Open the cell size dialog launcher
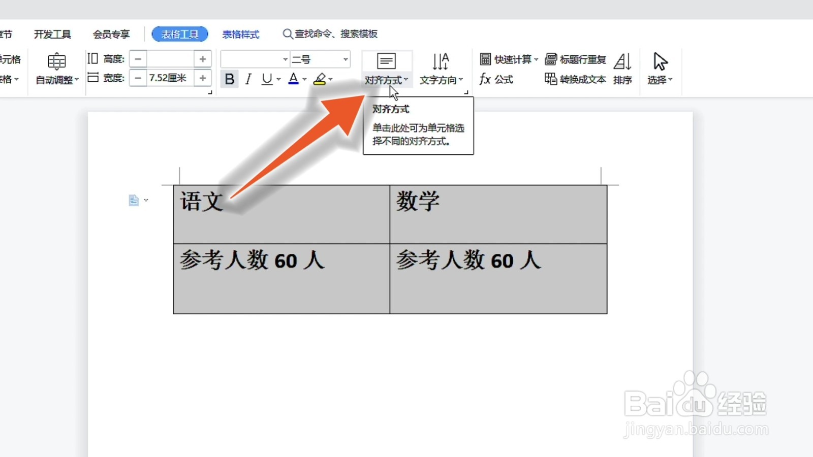Image resolution: width=813 pixels, height=457 pixels. 210,92
